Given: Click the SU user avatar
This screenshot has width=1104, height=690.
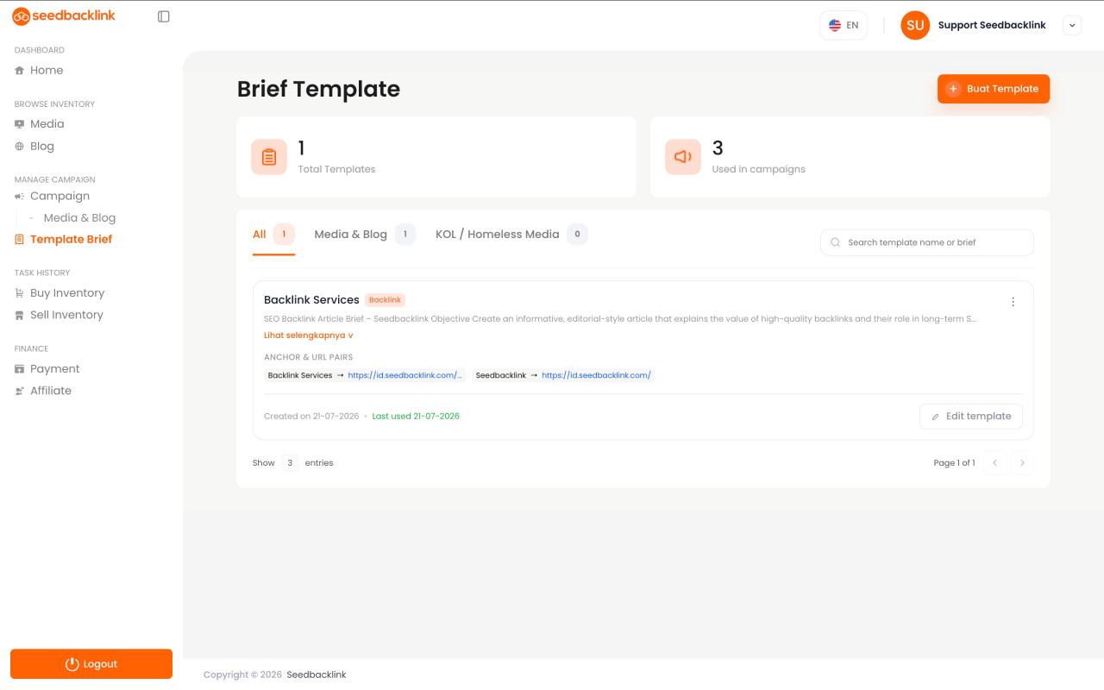Looking at the screenshot, I should click(915, 25).
